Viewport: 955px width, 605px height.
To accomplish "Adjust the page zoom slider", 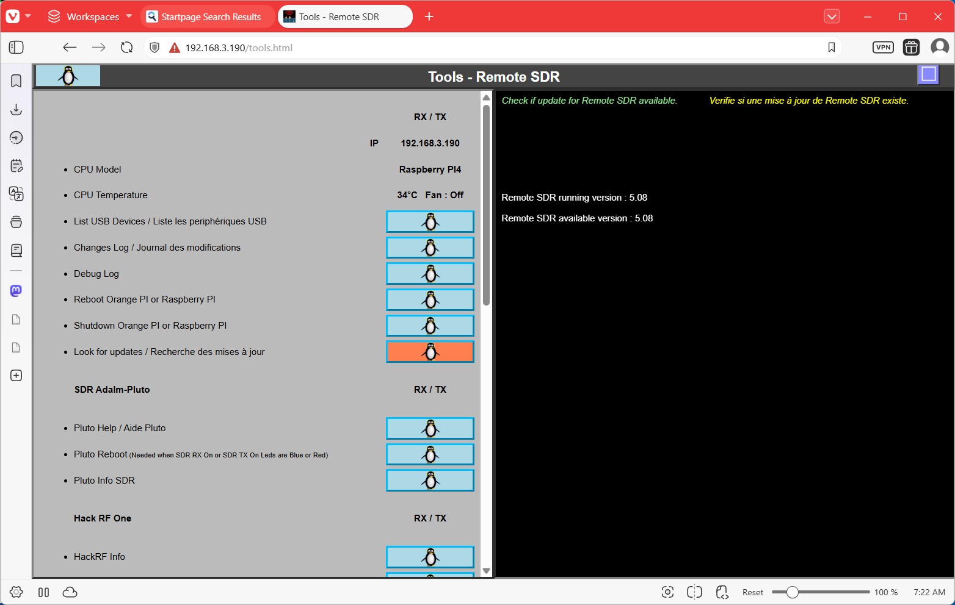I will 792,592.
